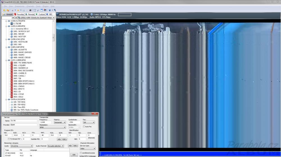
Task: Click the Edit button for elementary streams
Action: (74, 154)
